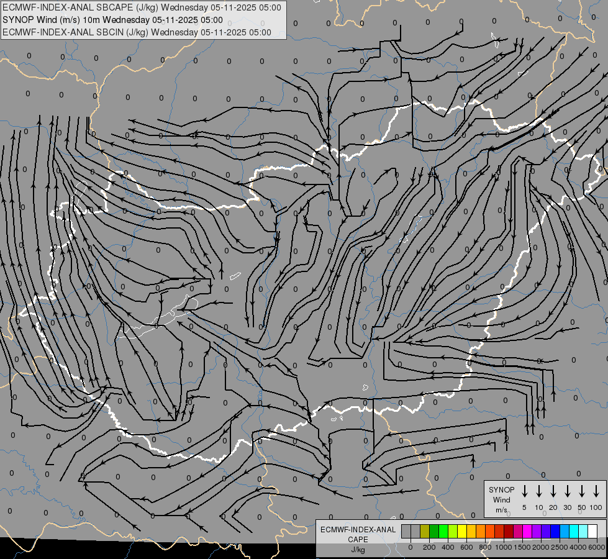Click the 10 m/s wind speed label
Image resolution: width=608 pixels, height=559 pixels.
pyautogui.click(x=539, y=507)
